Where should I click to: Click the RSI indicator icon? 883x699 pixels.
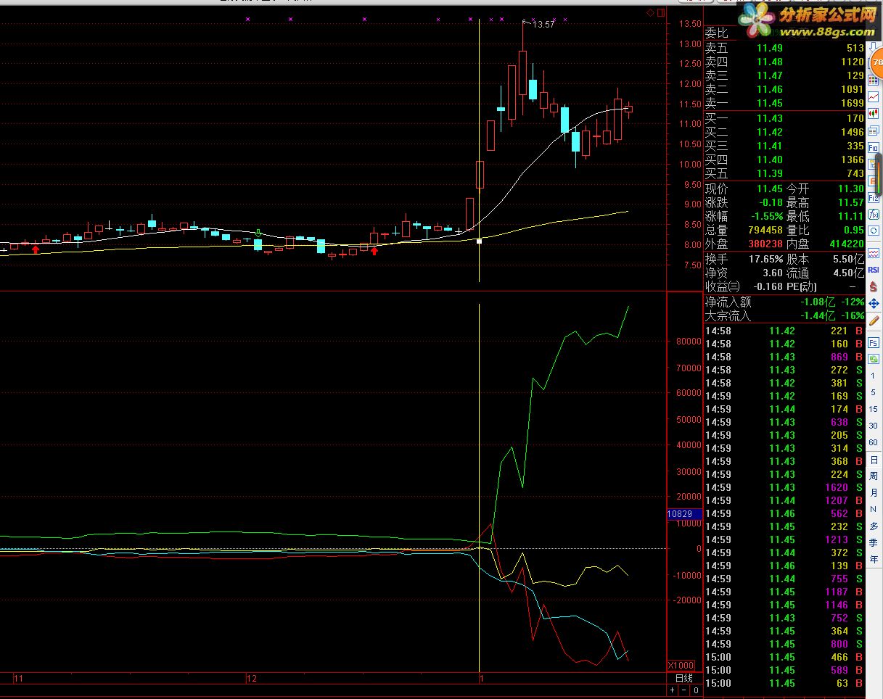coord(874,270)
